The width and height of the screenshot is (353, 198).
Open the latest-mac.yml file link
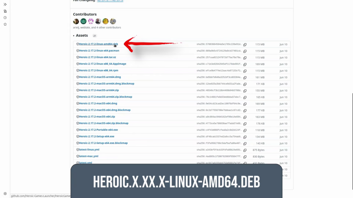89,156
